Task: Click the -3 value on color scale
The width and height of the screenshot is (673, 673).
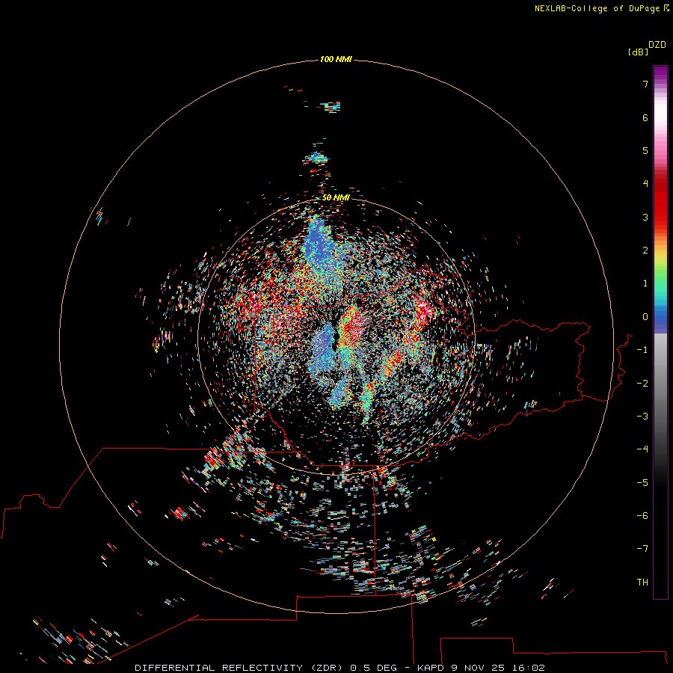Action: [642, 417]
